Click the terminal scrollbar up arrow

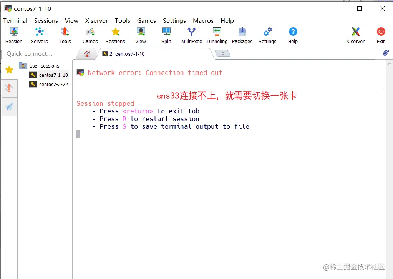390,64
